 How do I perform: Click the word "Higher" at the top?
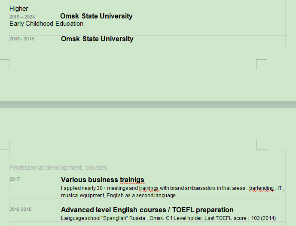19,9
